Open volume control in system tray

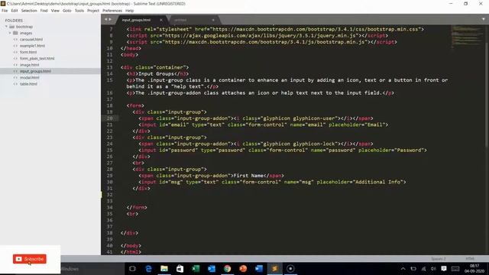coord(433,268)
